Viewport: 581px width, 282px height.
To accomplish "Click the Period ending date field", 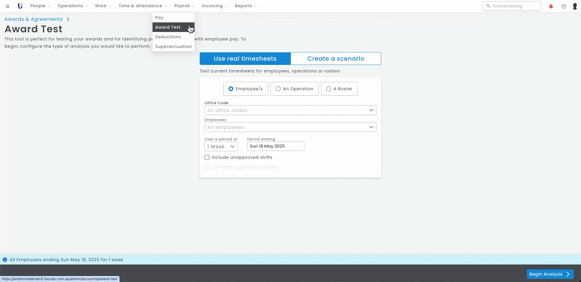I will point(275,146).
